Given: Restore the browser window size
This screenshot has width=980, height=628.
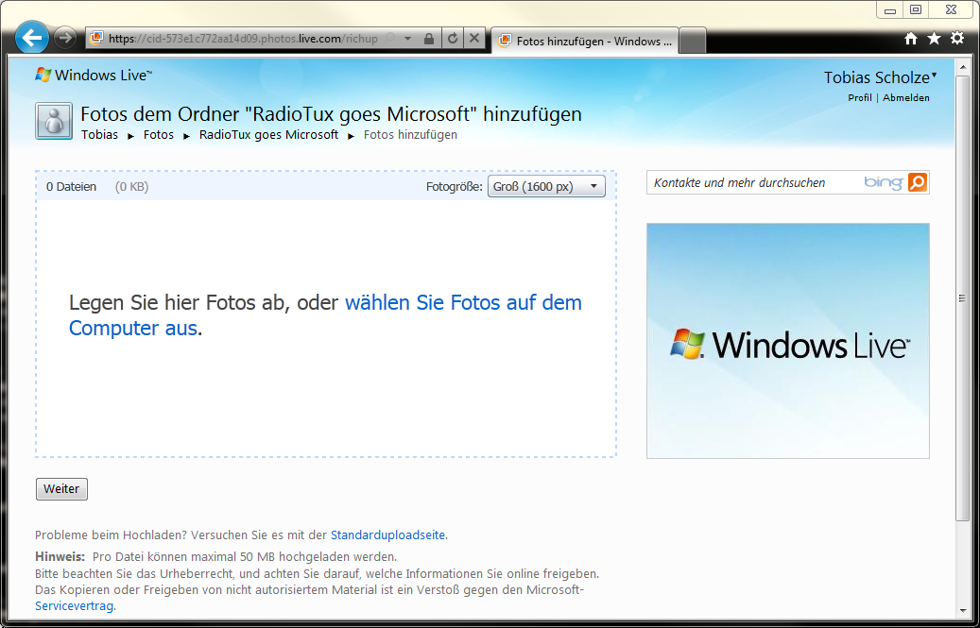Looking at the screenshot, I should [917, 9].
